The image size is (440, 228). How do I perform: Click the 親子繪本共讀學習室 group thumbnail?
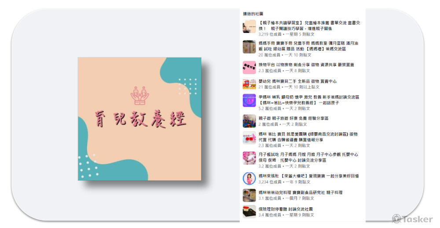(249, 27)
